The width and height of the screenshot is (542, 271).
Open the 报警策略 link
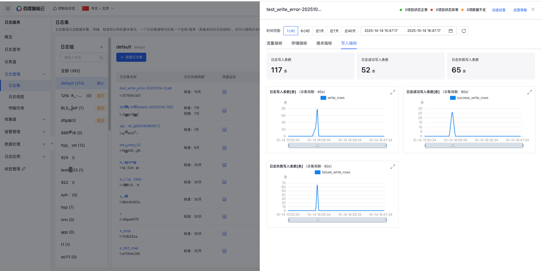[x=520, y=10]
